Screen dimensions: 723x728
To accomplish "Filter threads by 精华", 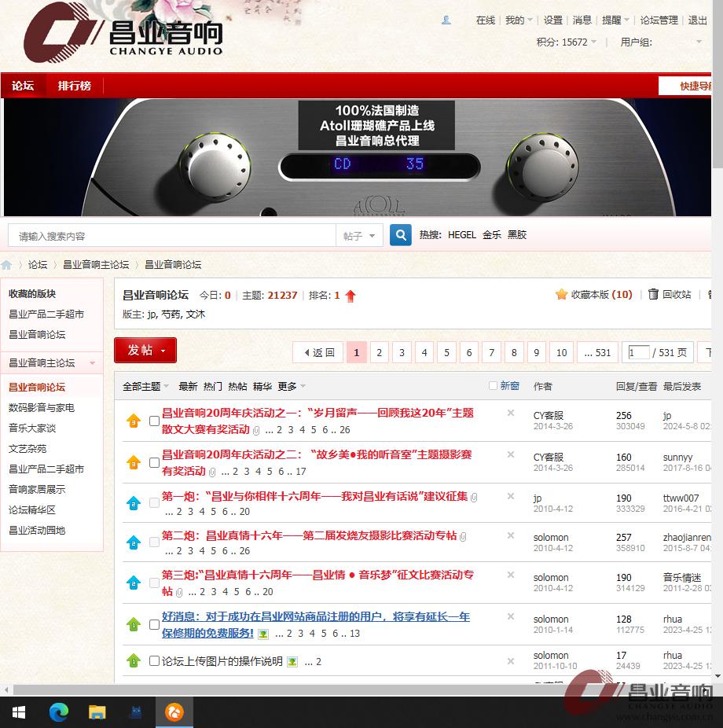I will (x=262, y=386).
